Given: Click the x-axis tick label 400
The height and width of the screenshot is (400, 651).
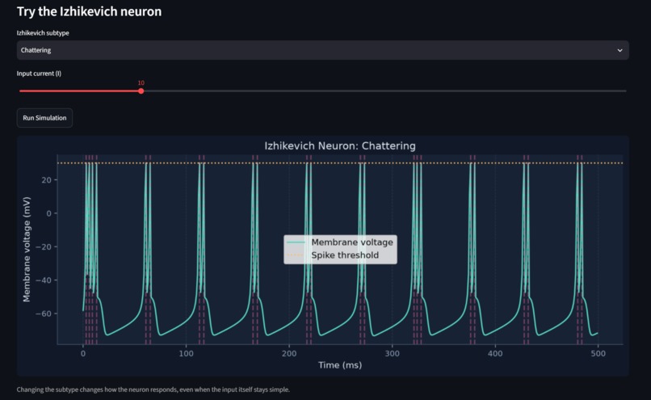Looking at the screenshot, I should tap(495, 353).
